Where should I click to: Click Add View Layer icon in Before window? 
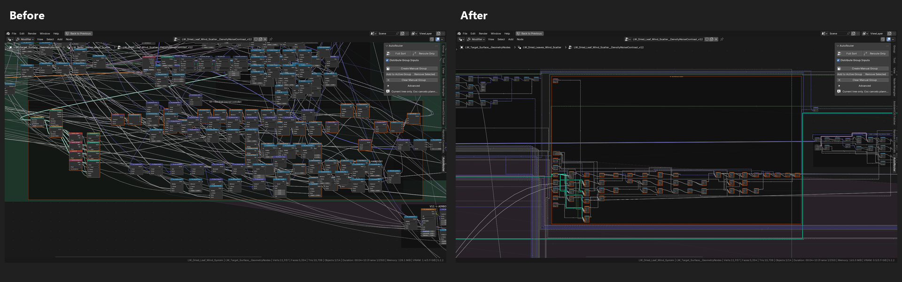438,33
